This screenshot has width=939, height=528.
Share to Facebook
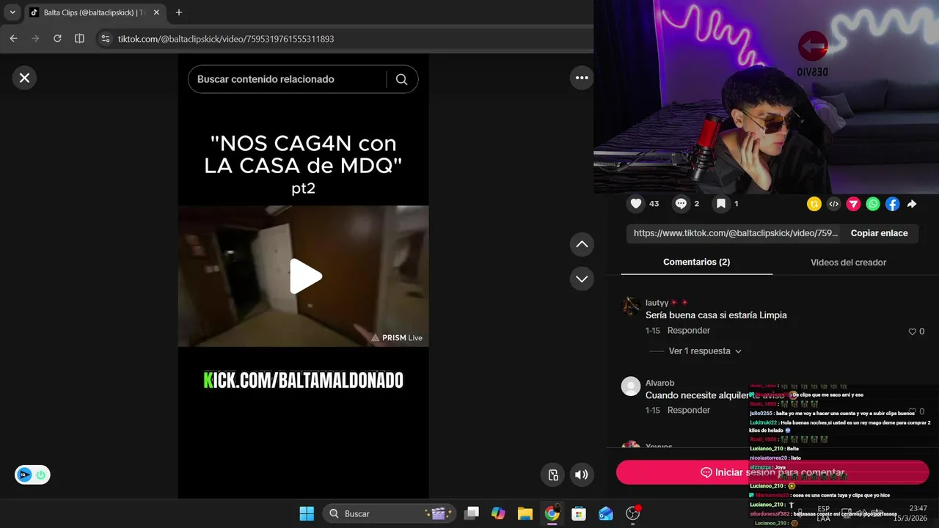click(892, 205)
